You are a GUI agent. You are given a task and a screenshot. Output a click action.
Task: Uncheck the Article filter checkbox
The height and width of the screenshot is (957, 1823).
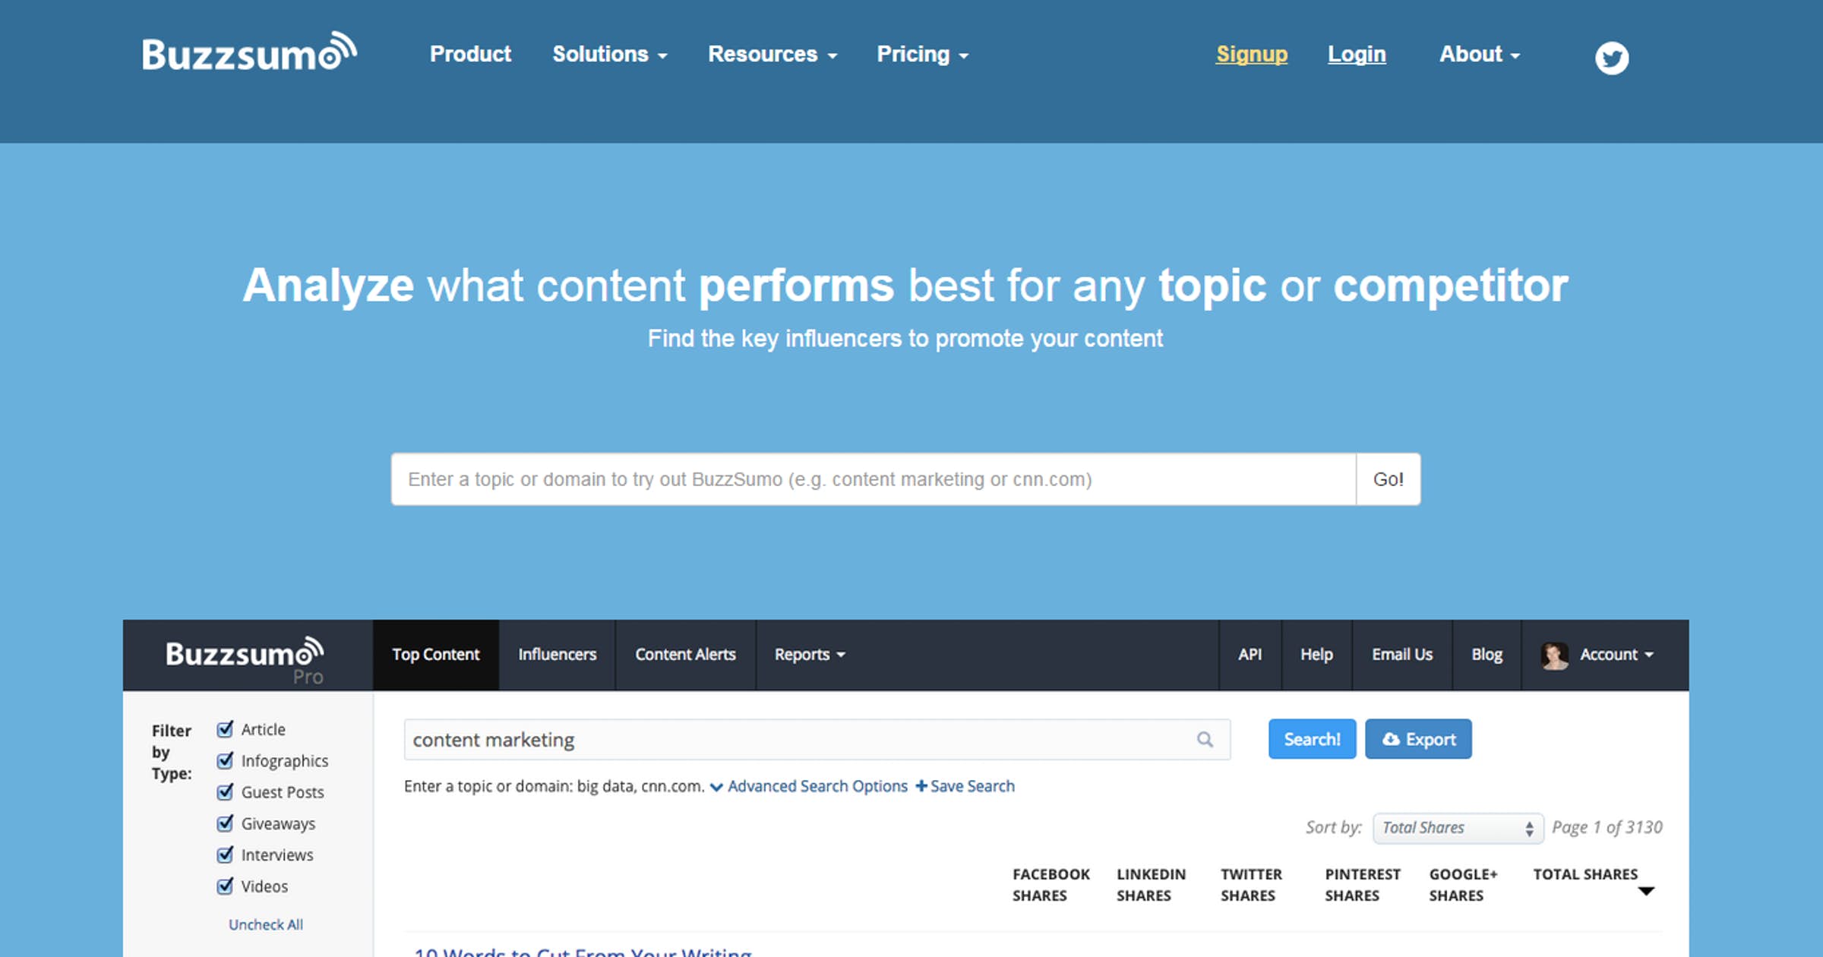(225, 729)
